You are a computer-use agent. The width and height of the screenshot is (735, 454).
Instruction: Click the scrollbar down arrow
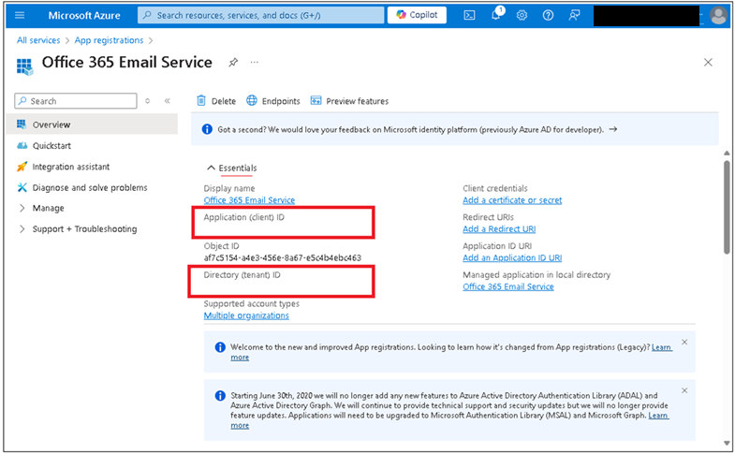tap(727, 443)
